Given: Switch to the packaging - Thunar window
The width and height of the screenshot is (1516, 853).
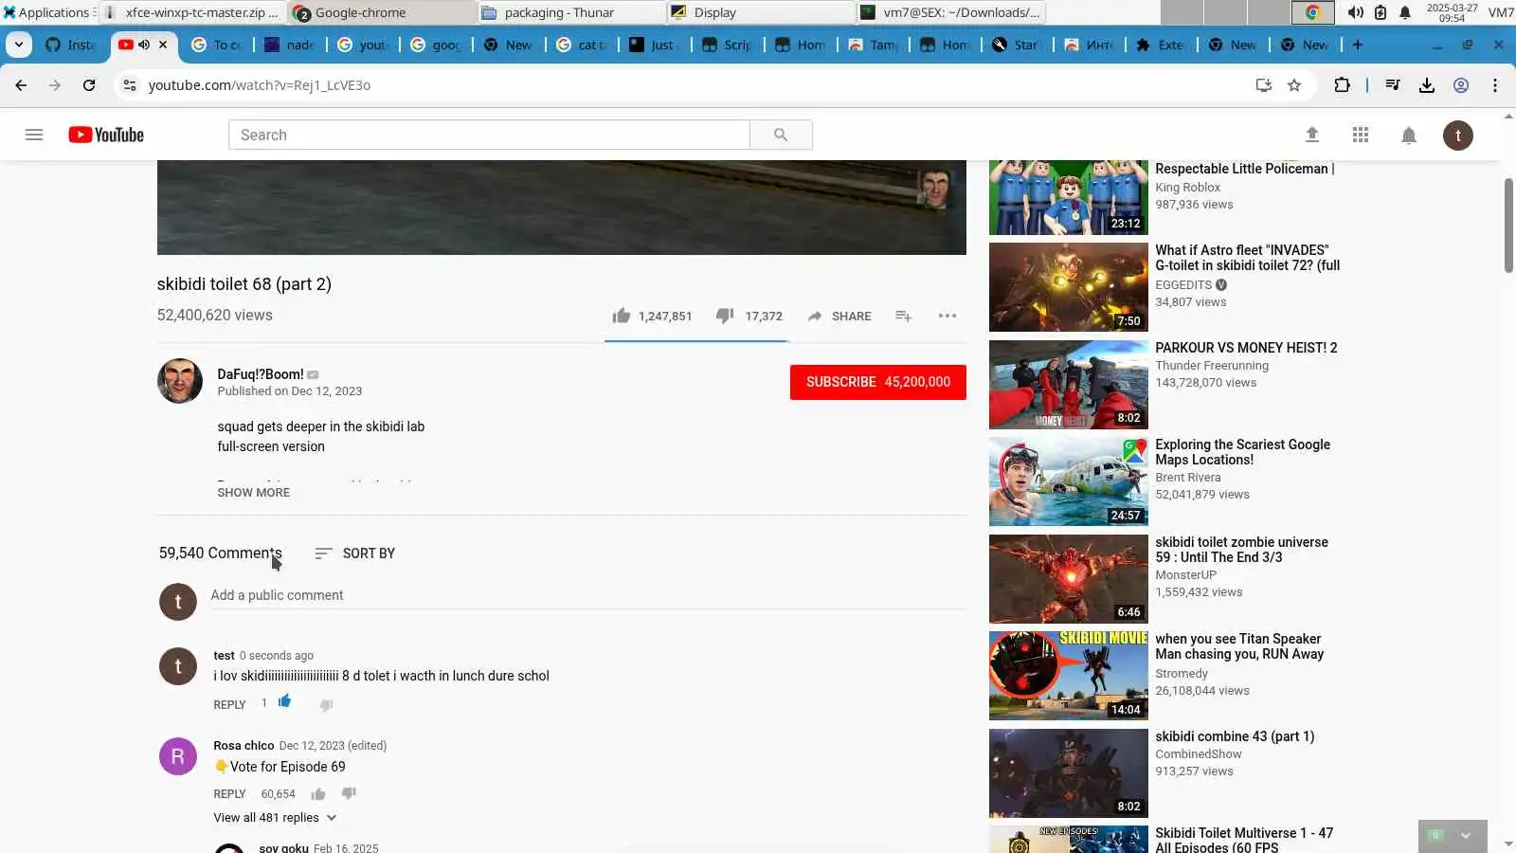Looking at the screenshot, I should pyautogui.click(x=571, y=12).
